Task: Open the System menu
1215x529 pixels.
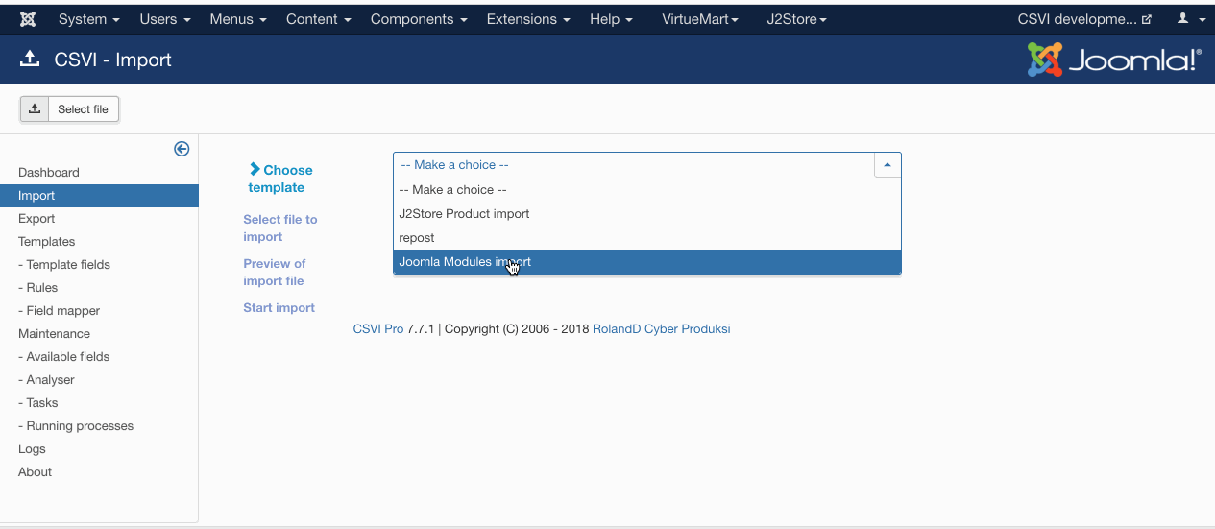Action: point(89,19)
